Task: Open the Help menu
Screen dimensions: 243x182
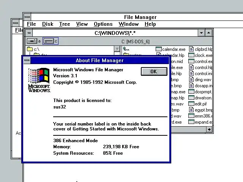Action: (150, 24)
